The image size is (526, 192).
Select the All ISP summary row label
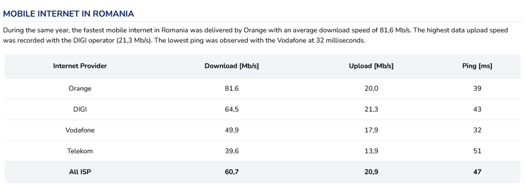click(x=80, y=172)
